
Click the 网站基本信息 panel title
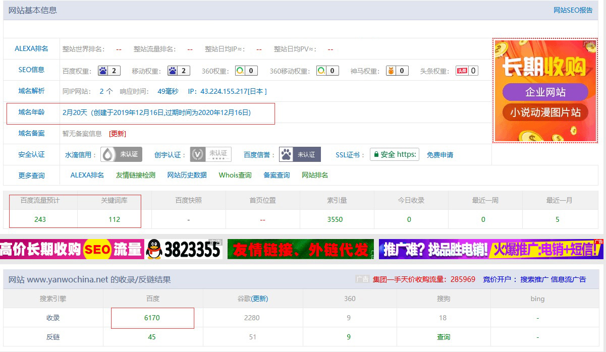coord(33,10)
